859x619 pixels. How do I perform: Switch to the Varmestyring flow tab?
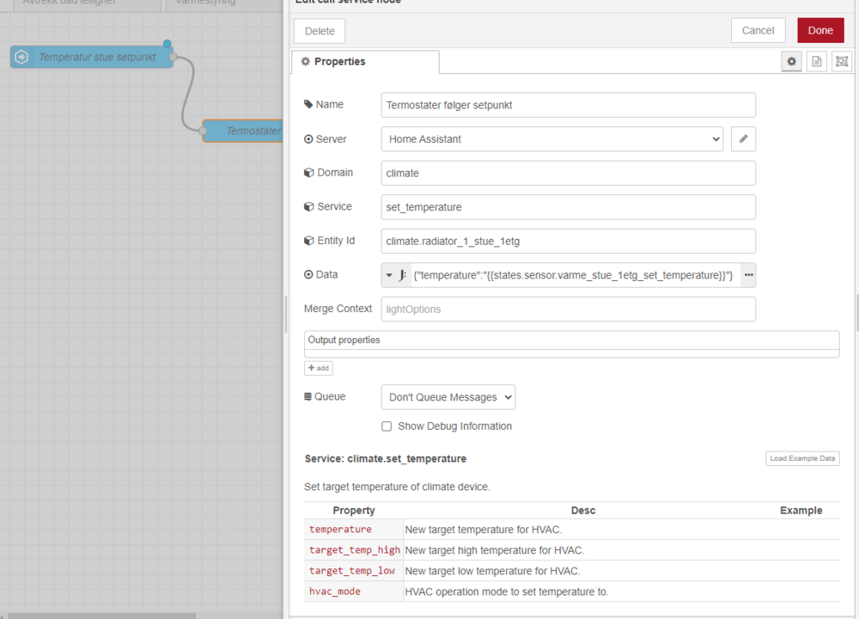click(x=204, y=3)
